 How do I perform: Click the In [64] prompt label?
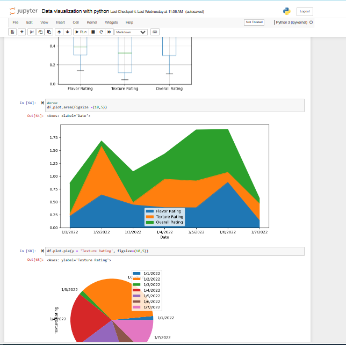tap(28, 103)
